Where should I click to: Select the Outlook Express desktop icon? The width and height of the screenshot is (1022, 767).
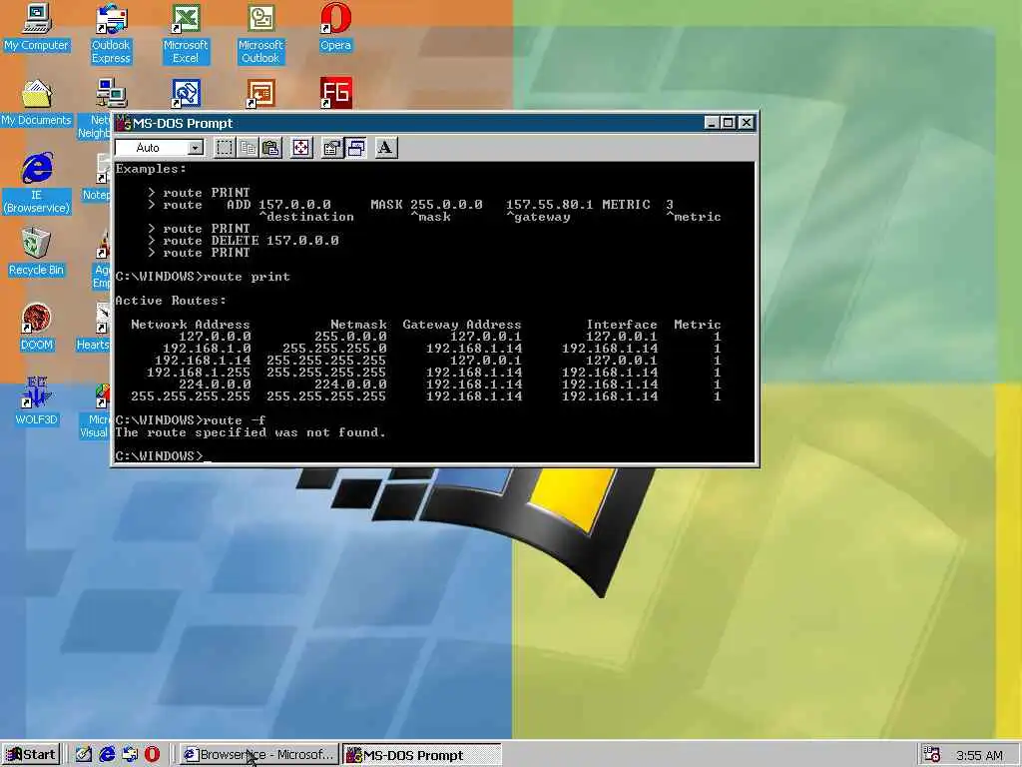[x=111, y=34]
